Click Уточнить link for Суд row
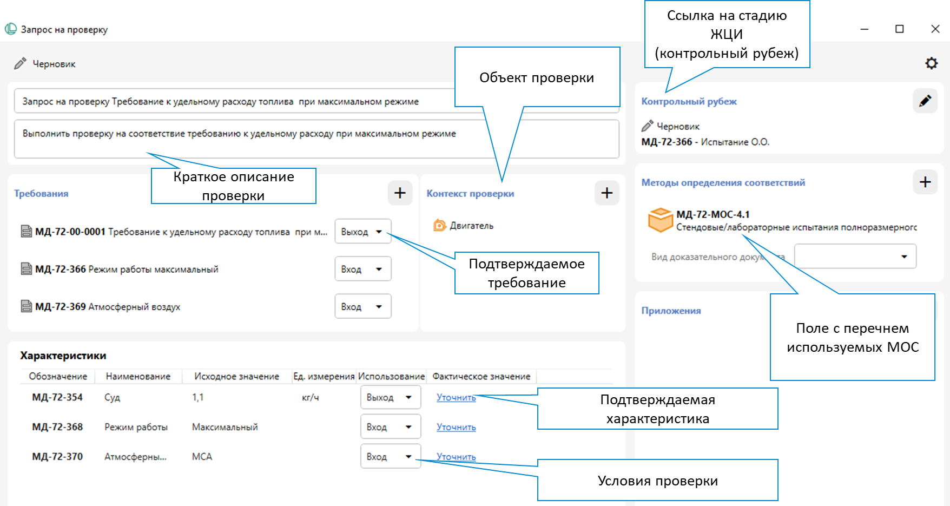Viewport: 950px width, 506px height. pos(456,397)
